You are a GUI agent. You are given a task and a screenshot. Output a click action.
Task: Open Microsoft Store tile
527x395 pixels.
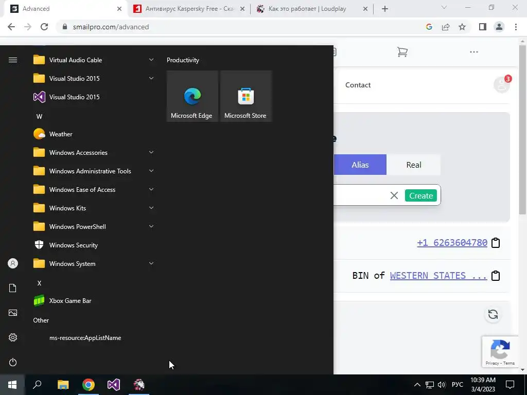point(245,96)
